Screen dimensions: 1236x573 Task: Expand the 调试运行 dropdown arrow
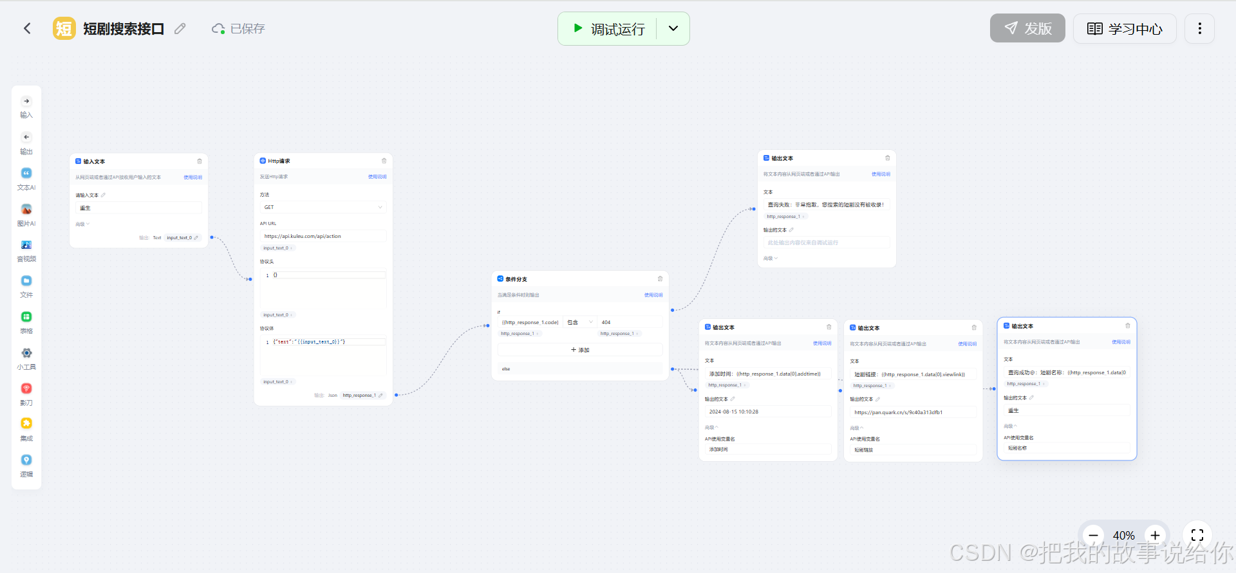(x=673, y=28)
